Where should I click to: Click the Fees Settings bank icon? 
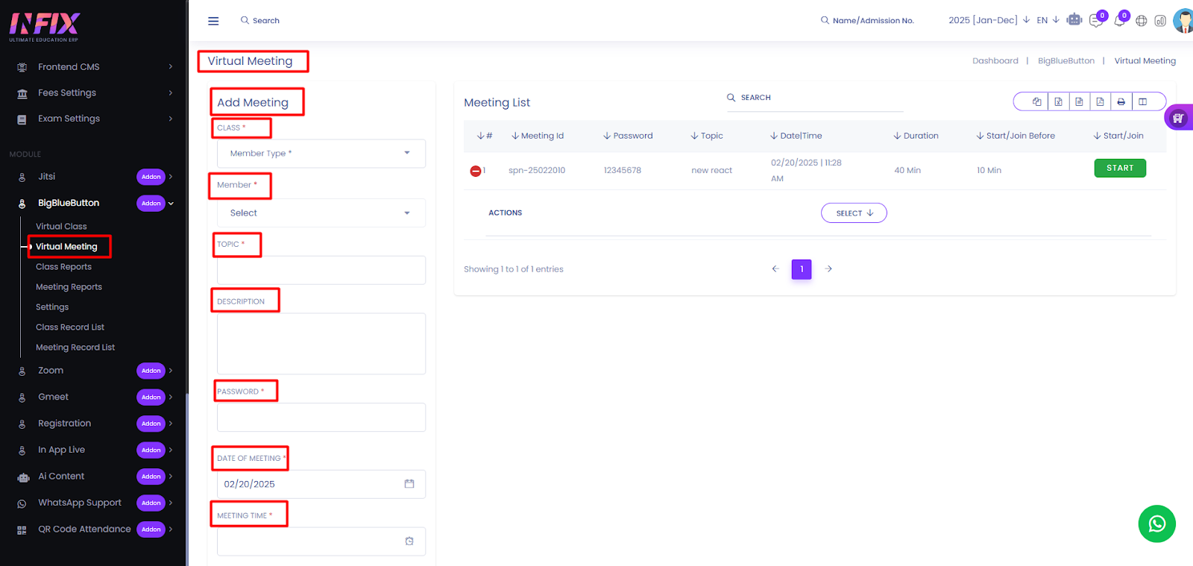click(x=22, y=93)
